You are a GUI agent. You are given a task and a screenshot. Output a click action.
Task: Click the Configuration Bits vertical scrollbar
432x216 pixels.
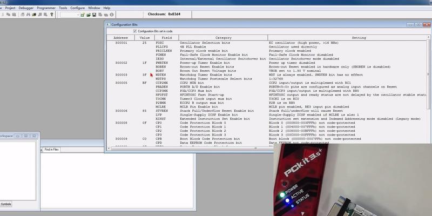click(x=428, y=73)
